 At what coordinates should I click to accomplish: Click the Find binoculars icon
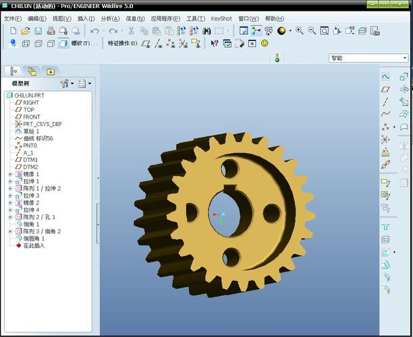point(206,31)
